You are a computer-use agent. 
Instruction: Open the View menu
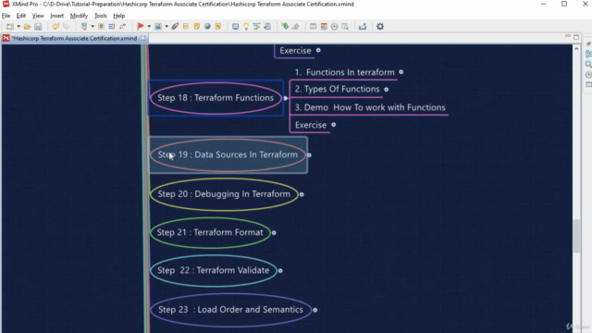tap(38, 16)
